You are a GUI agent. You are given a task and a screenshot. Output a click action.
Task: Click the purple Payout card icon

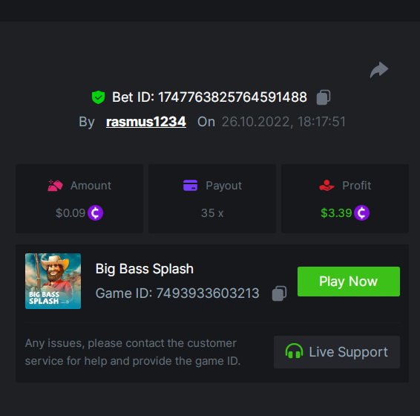click(x=190, y=185)
